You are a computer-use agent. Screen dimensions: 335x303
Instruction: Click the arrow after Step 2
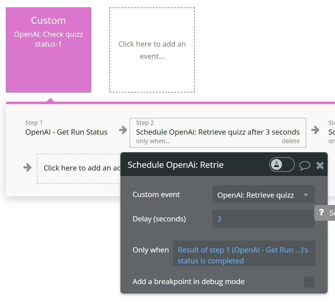pos(315,130)
